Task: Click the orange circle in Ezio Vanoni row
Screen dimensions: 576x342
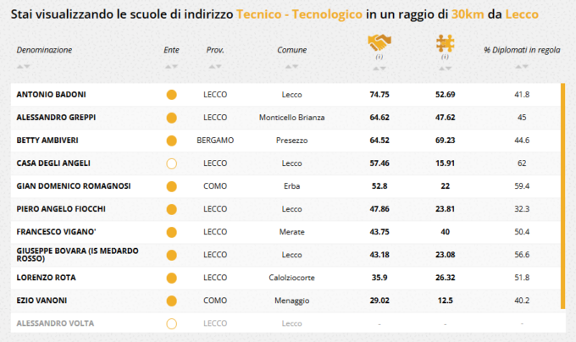Action: click(x=171, y=301)
